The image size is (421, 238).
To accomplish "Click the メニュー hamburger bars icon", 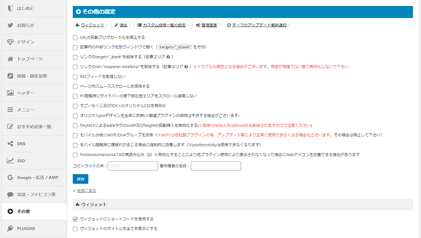I will [x=10, y=110].
